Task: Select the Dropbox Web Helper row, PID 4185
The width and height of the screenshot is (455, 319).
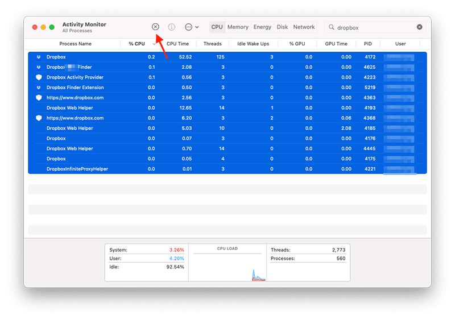Action: coord(227,128)
